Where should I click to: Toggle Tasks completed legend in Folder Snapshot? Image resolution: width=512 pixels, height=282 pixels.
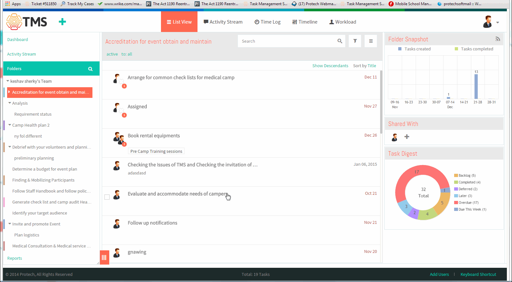(x=474, y=49)
